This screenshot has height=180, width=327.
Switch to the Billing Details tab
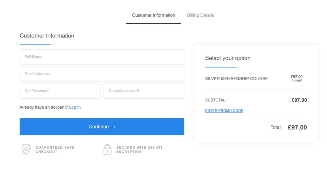[200, 15]
